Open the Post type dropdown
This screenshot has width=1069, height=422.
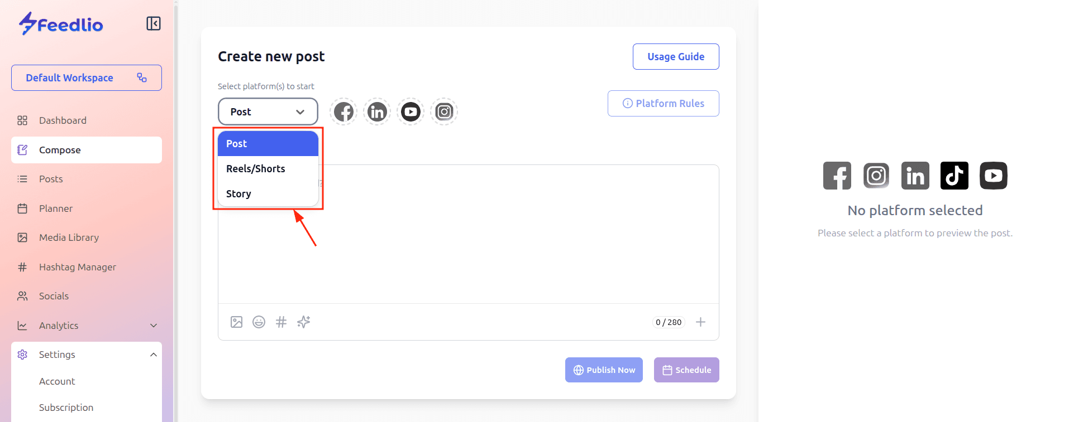pos(268,112)
